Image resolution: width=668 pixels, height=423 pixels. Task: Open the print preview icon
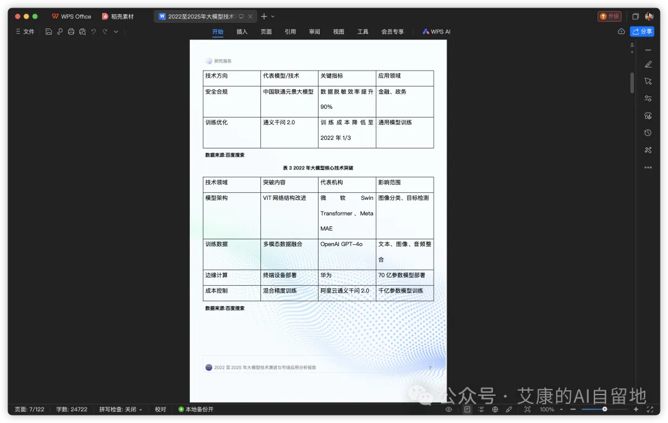click(82, 32)
